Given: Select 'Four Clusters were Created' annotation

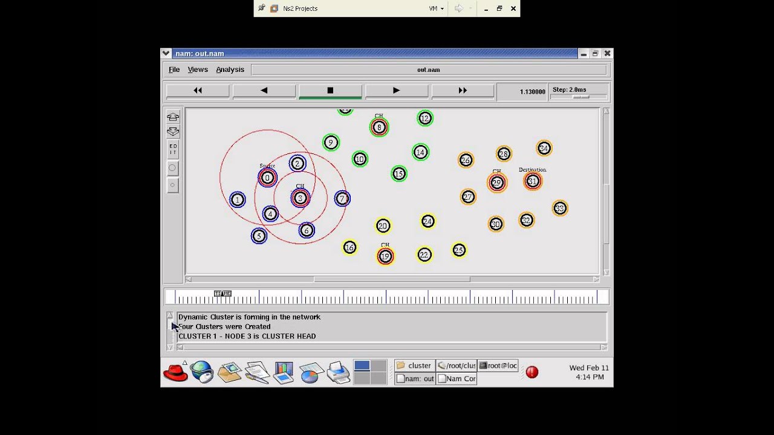Looking at the screenshot, I should tap(224, 327).
